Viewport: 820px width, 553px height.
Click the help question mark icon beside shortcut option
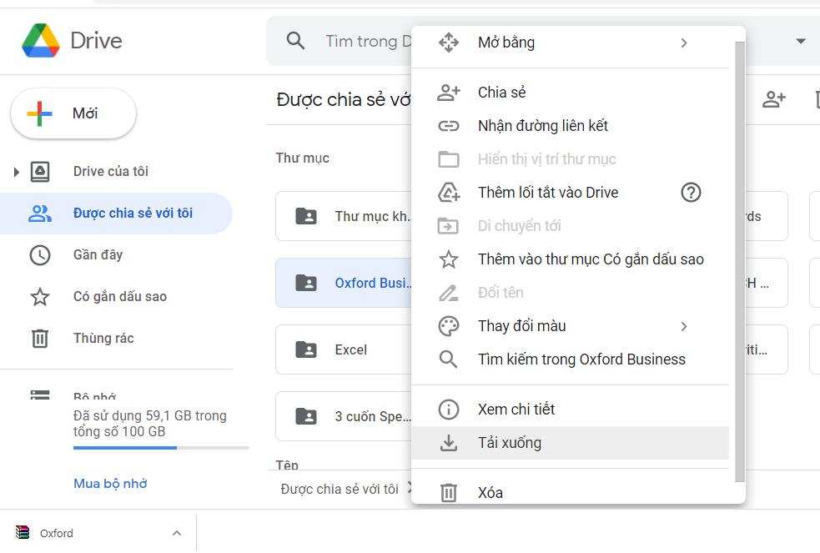tap(691, 193)
